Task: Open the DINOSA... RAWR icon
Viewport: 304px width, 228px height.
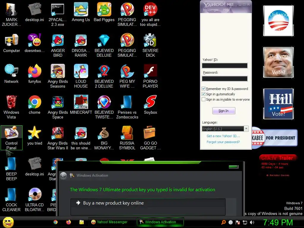Action: click(81, 45)
